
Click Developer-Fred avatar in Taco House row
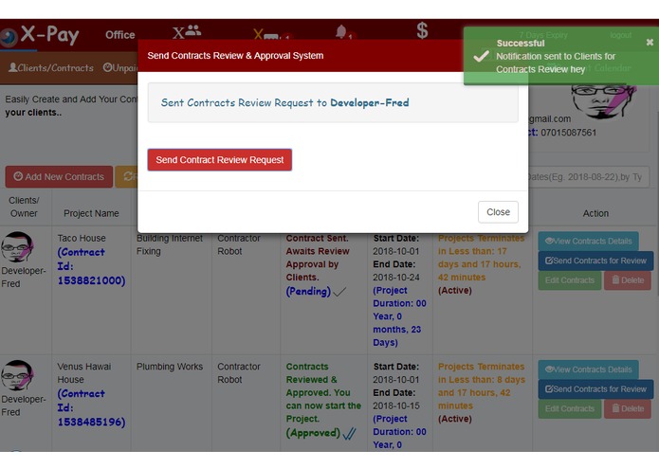pos(17,247)
